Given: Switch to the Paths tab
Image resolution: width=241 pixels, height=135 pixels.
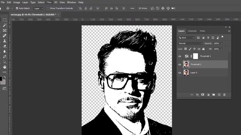Looking at the screenshot, I should (203, 31).
